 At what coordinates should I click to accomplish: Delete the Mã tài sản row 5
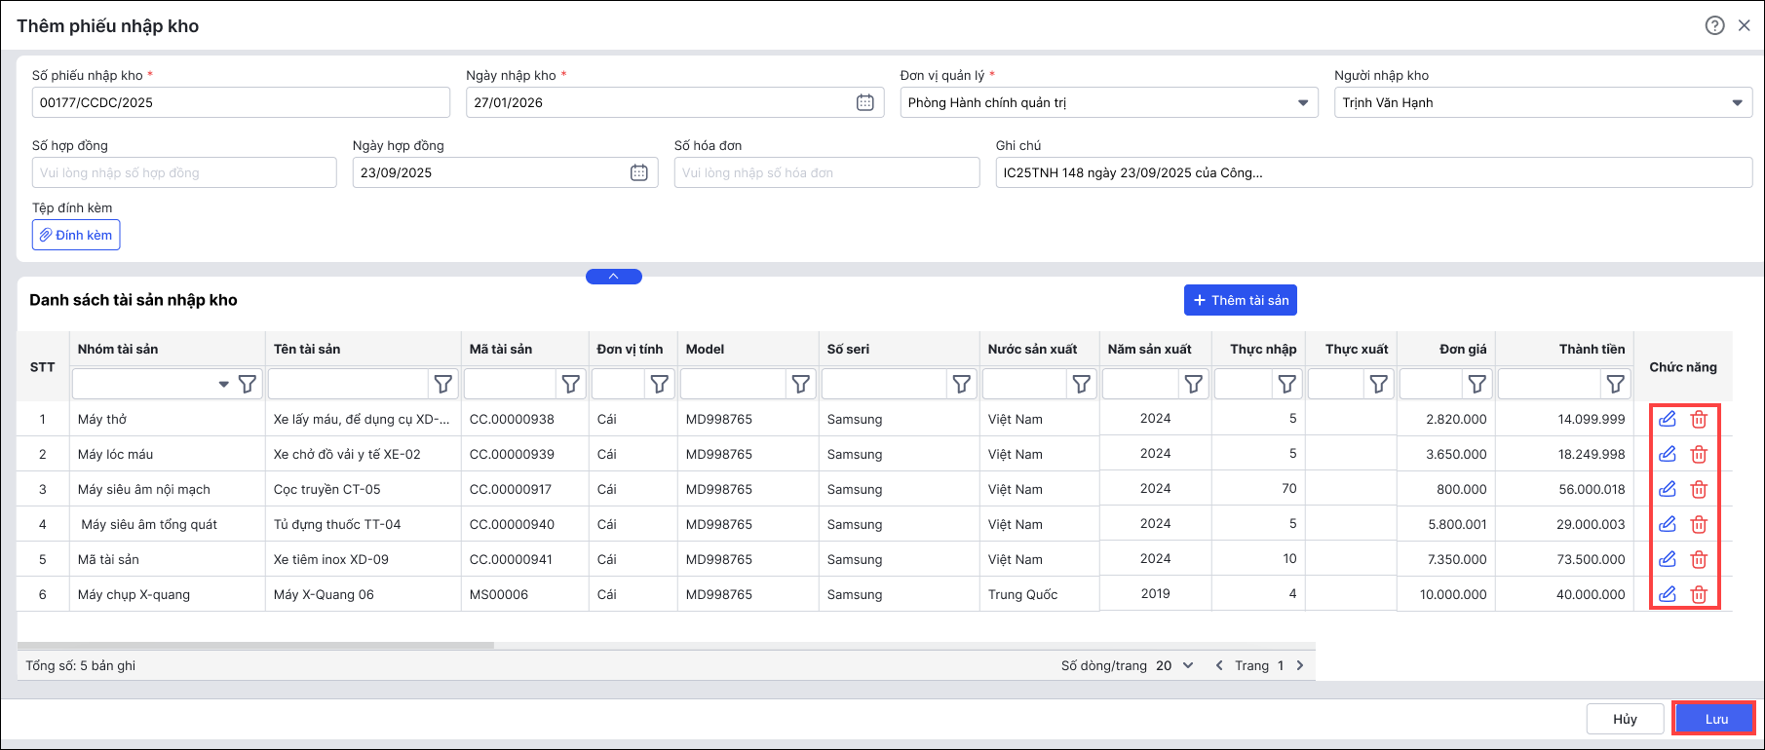1699,559
